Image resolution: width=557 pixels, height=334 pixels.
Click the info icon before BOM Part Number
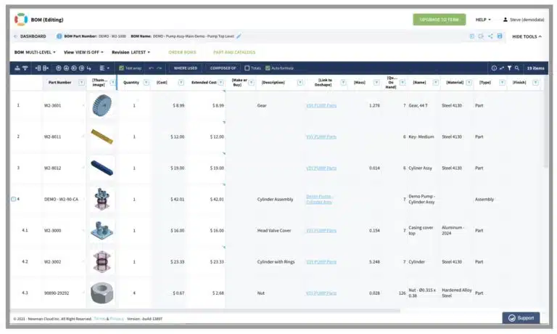pyautogui.click(x=59, y=36)
